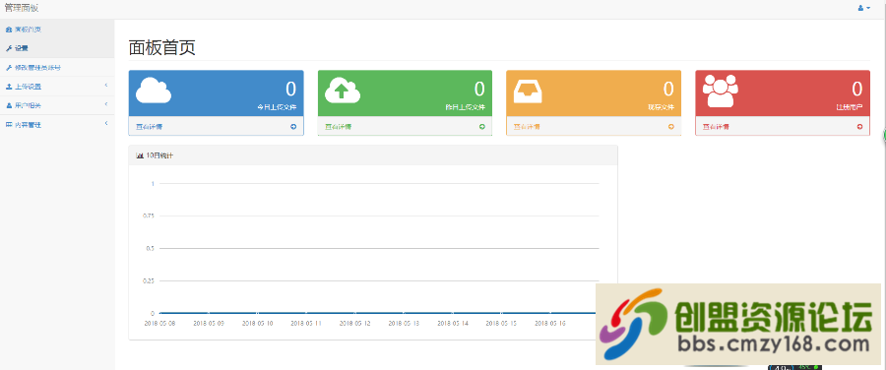This screenshot has height=370, width=886.
Task: Click the 0.75 y-axis label
Action: [x=149, y=216]
